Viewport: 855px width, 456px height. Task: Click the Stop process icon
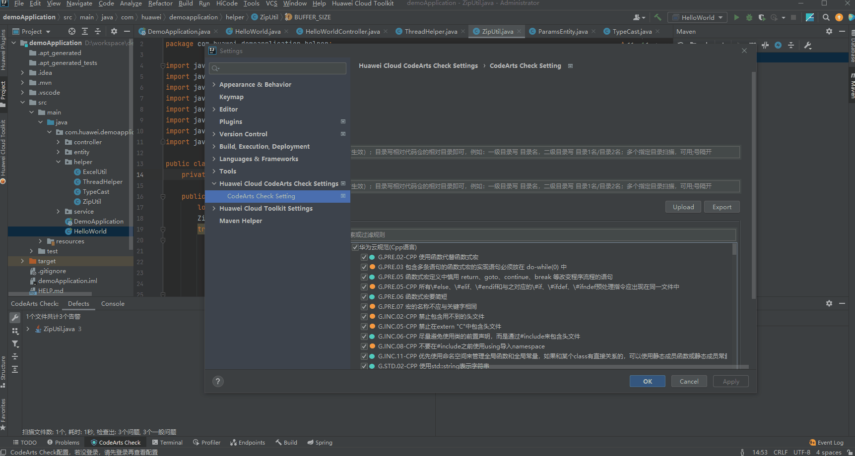point(792,17)
